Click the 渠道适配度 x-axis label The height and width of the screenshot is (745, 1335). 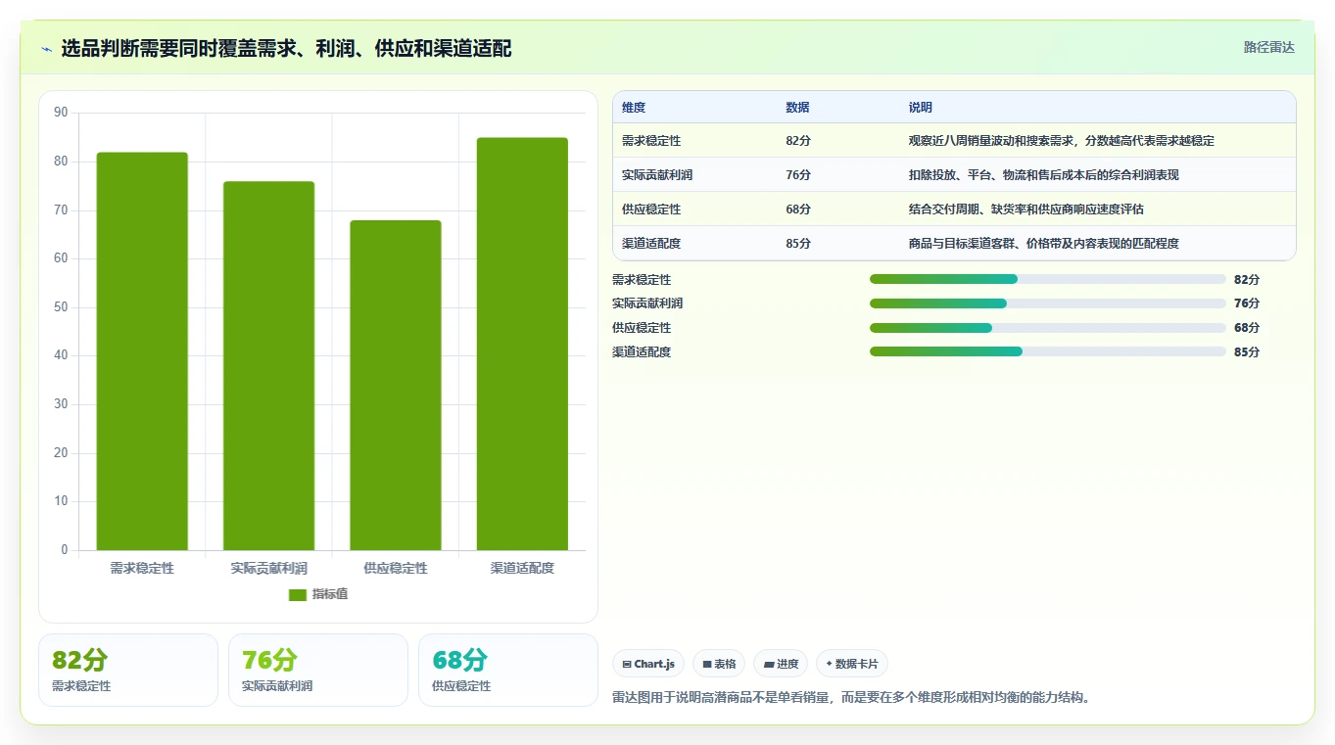[x=522, y=568]
